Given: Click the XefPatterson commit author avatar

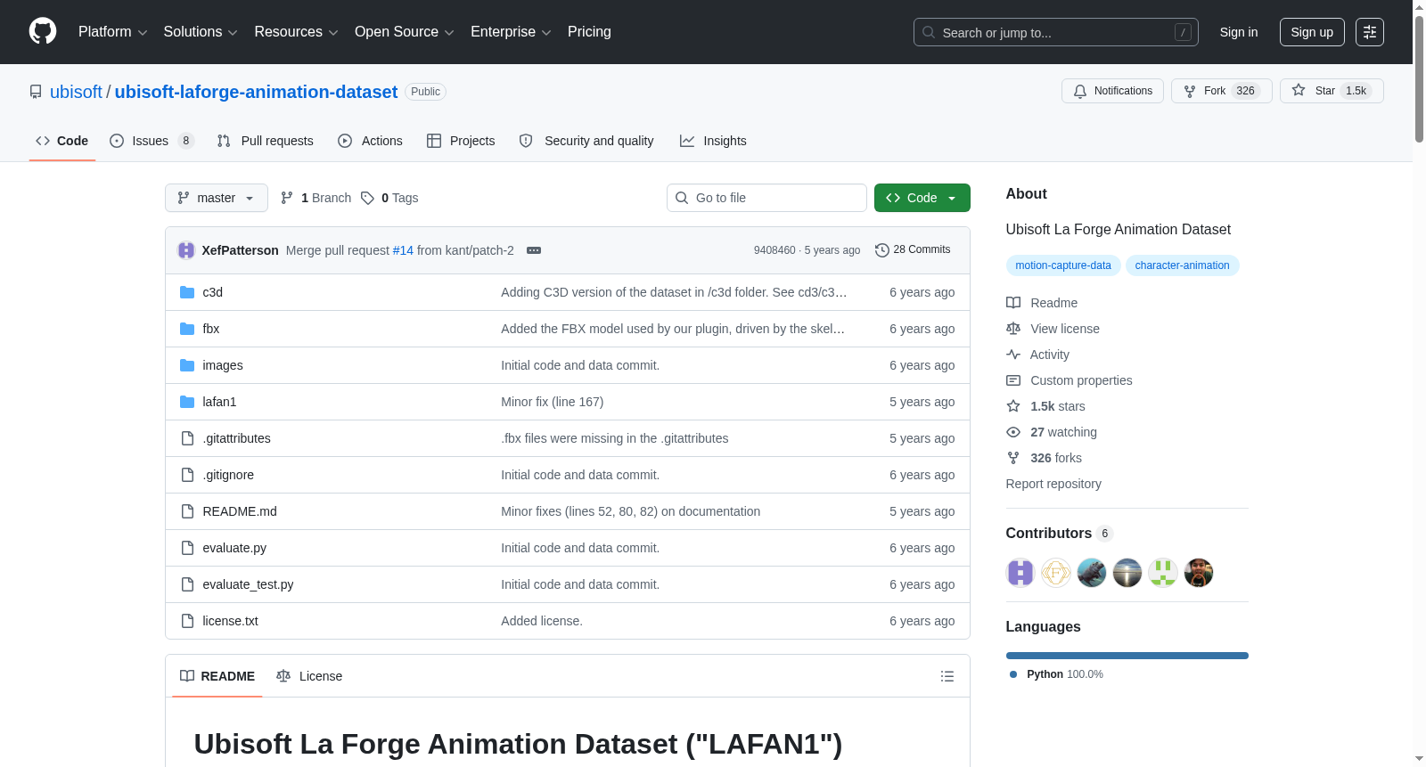Looking at the screenshot, I should point(186,250).
